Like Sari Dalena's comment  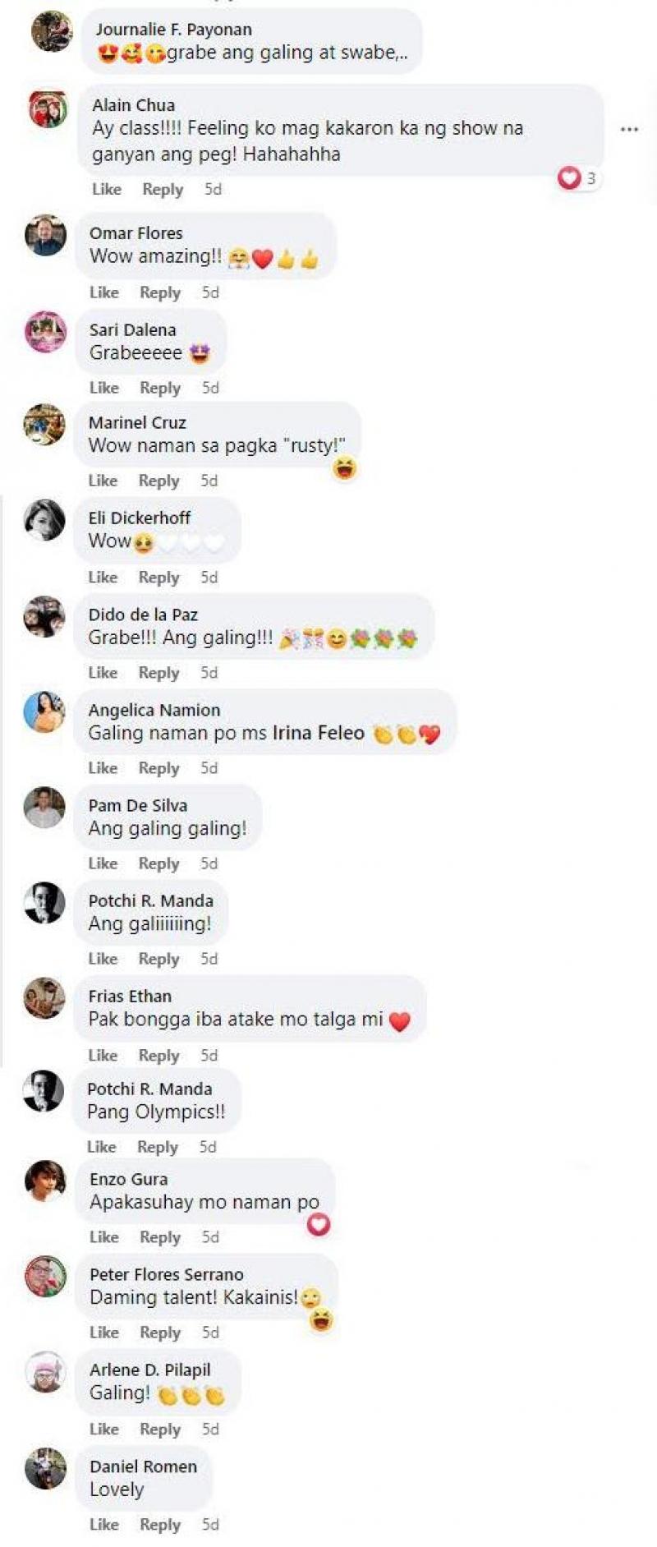coord(104,388)
